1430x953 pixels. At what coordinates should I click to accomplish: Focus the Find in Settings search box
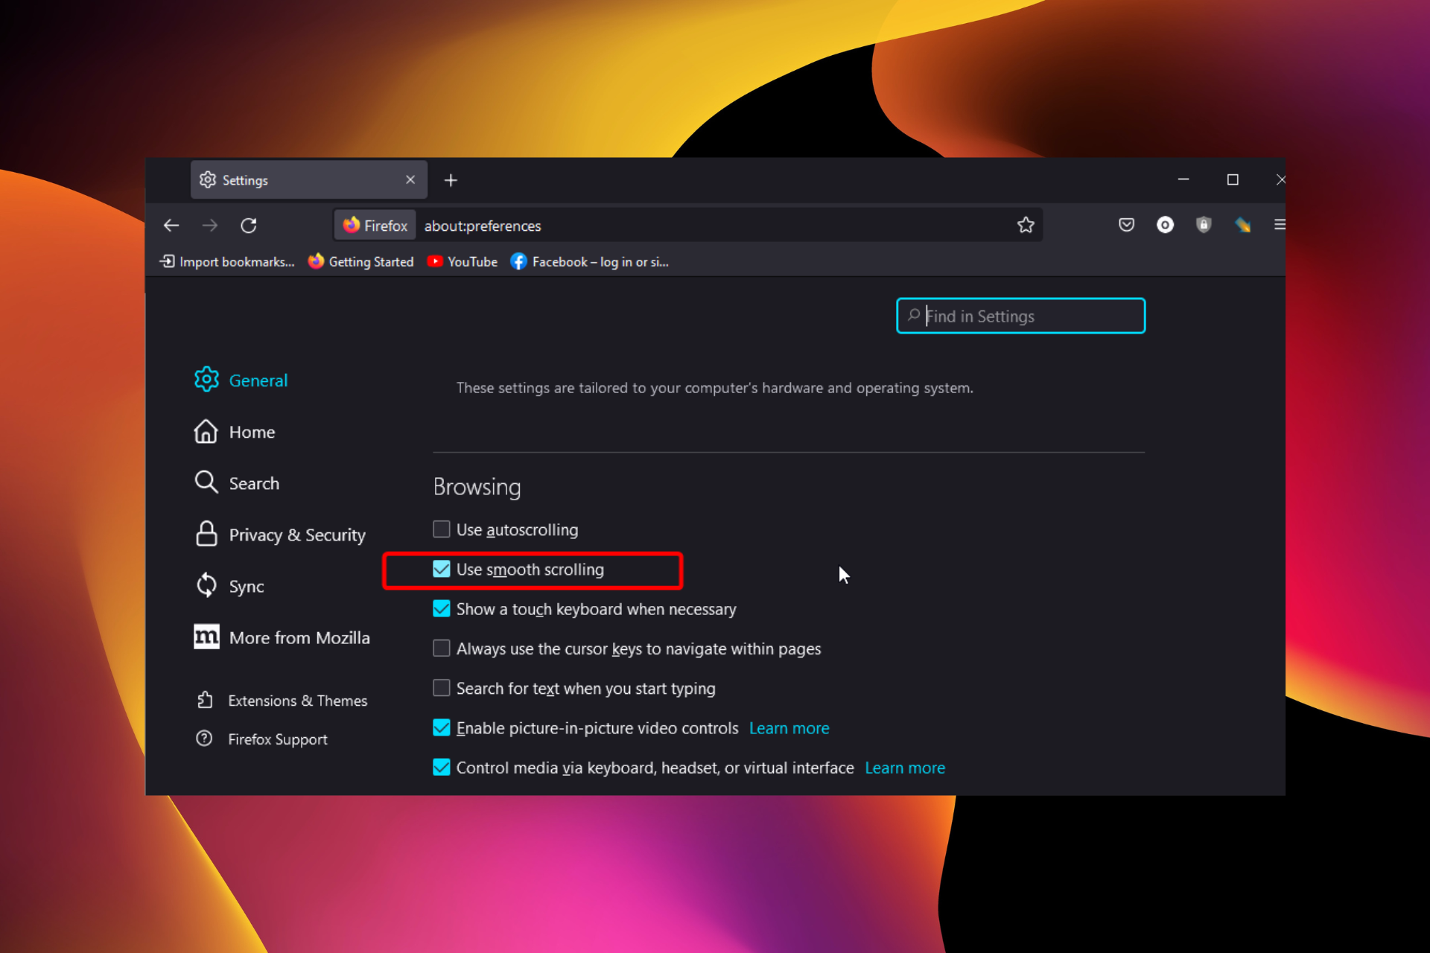tap(1020, 316)
